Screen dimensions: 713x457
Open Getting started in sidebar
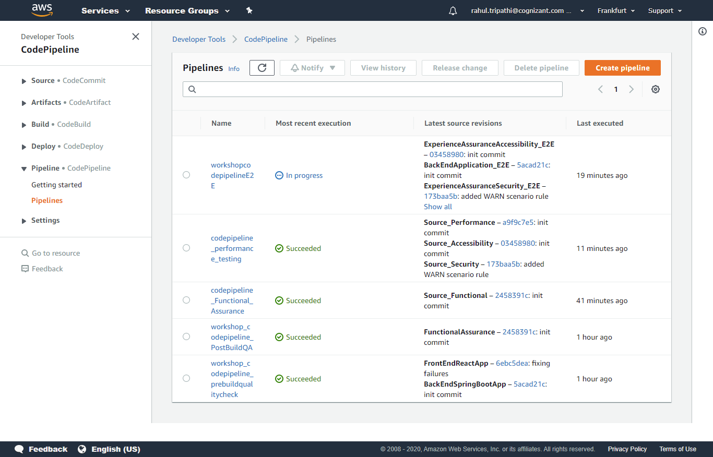(x=56, y=185)
